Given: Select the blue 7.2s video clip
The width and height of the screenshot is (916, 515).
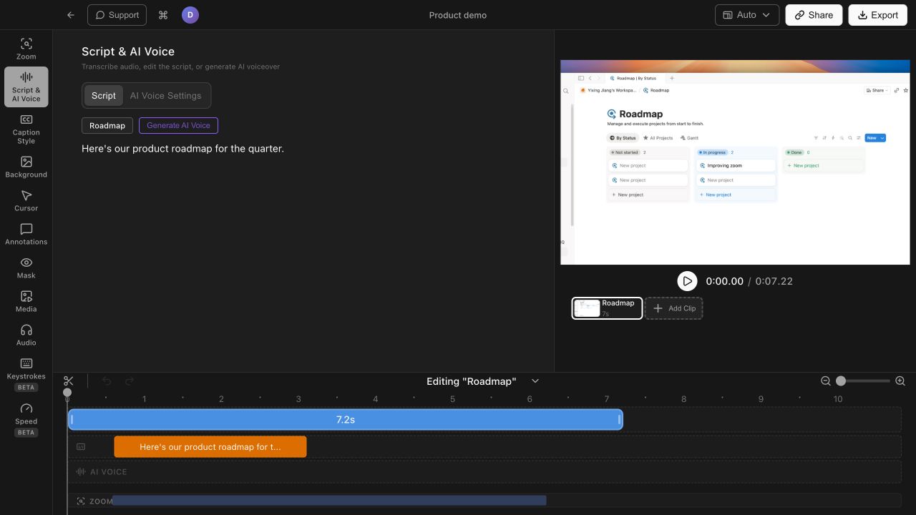Looking at the screenshot, I should [346, 420].
